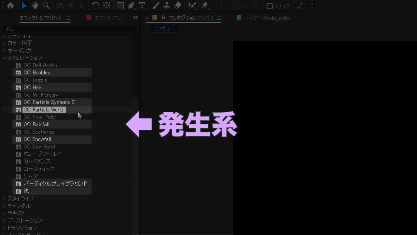The height and width of the screenshot is (235, 417).
Task: Go to the Home screen icon
Action: click(10, 6)
